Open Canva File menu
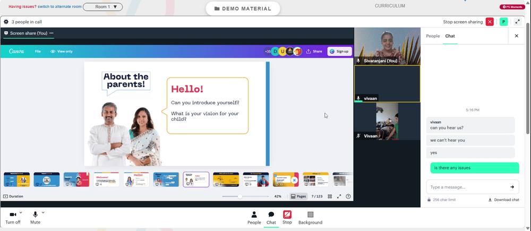This screenshot has width=531, height=231. pos(38,52)
